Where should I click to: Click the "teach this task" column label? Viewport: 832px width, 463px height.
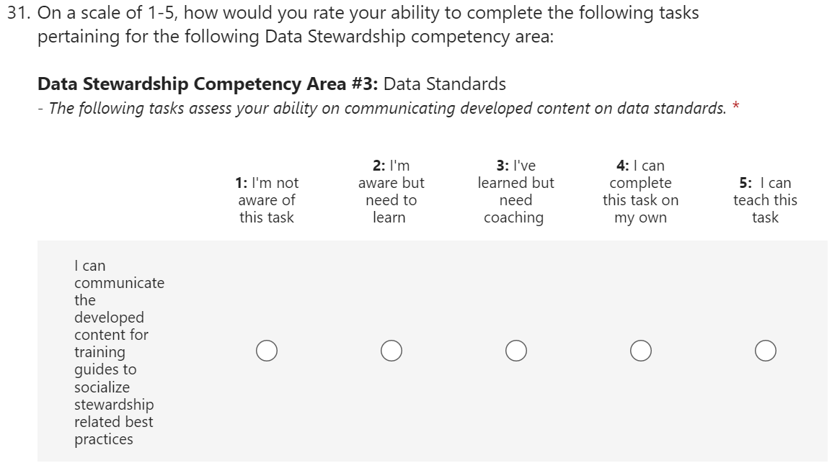(765, 209)
